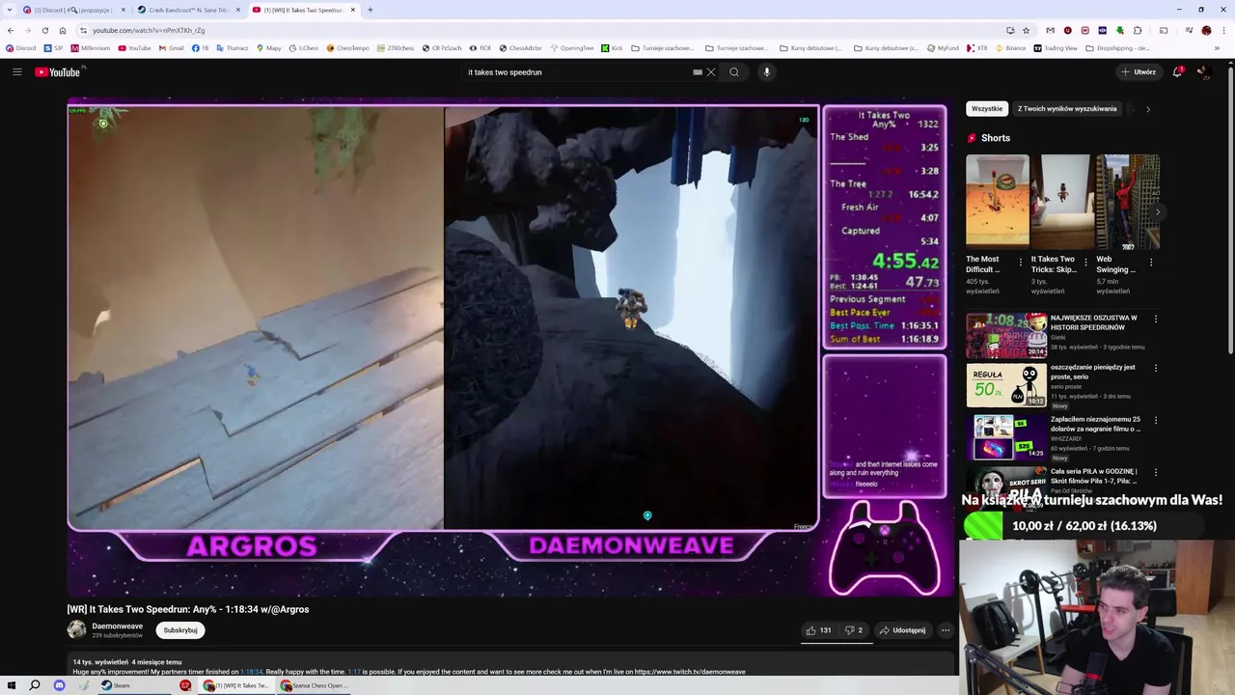Open Discord from the taskbar
Image resolution: width=1235 pixels, height=695 pixels.
pyautogui.click(x=59, y=685)
